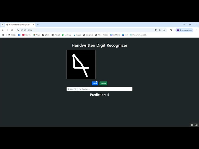Screen dimensions: 199x149
Task: Open the ieeexplore bookmark
Action: pos(88,35)
